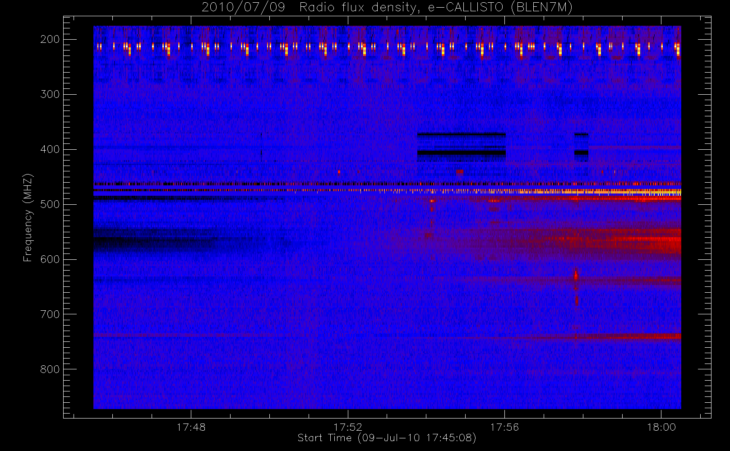This screenshot has height=451, width=730.
Task: Select the 400 frequency tick label
Action: (x=50, y=149)
